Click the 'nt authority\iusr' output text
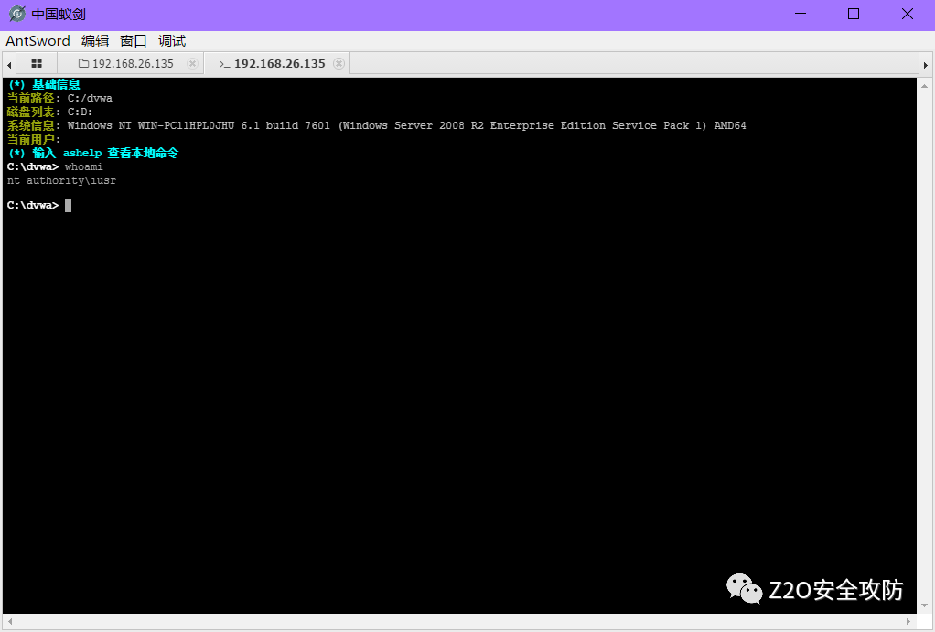 61,181
